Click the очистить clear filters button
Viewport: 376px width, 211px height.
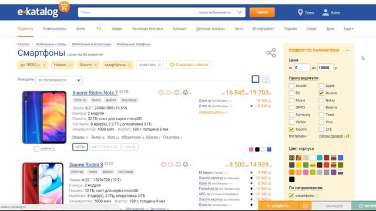[x=150, y=65]
